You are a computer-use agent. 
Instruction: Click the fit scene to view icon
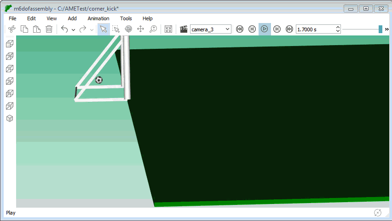[x=168, y=29]
